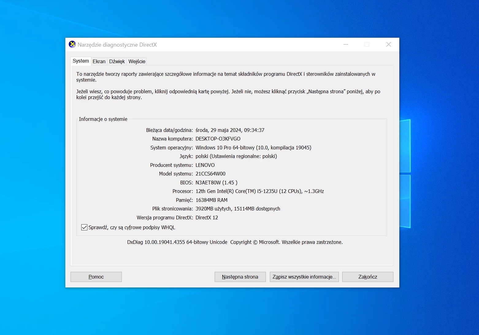
Task: Minimize the DirectX diagnostic window
Action: click(346, 44)
